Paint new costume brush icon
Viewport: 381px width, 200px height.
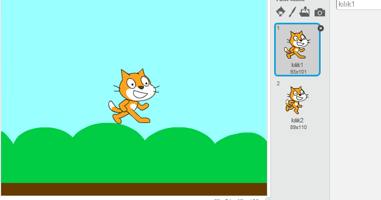tap(292, 12)
